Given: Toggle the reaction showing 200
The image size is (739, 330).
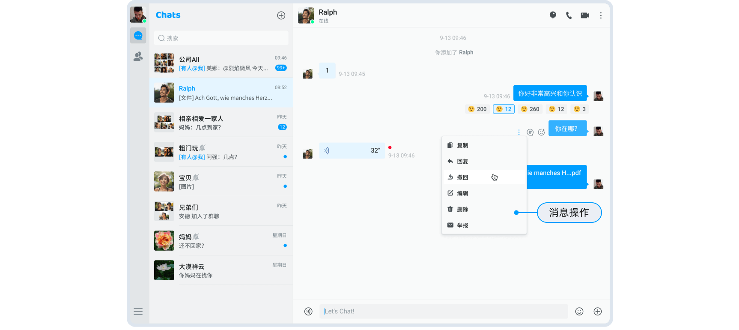Looking at the screenshot, I should coord(477,109).
